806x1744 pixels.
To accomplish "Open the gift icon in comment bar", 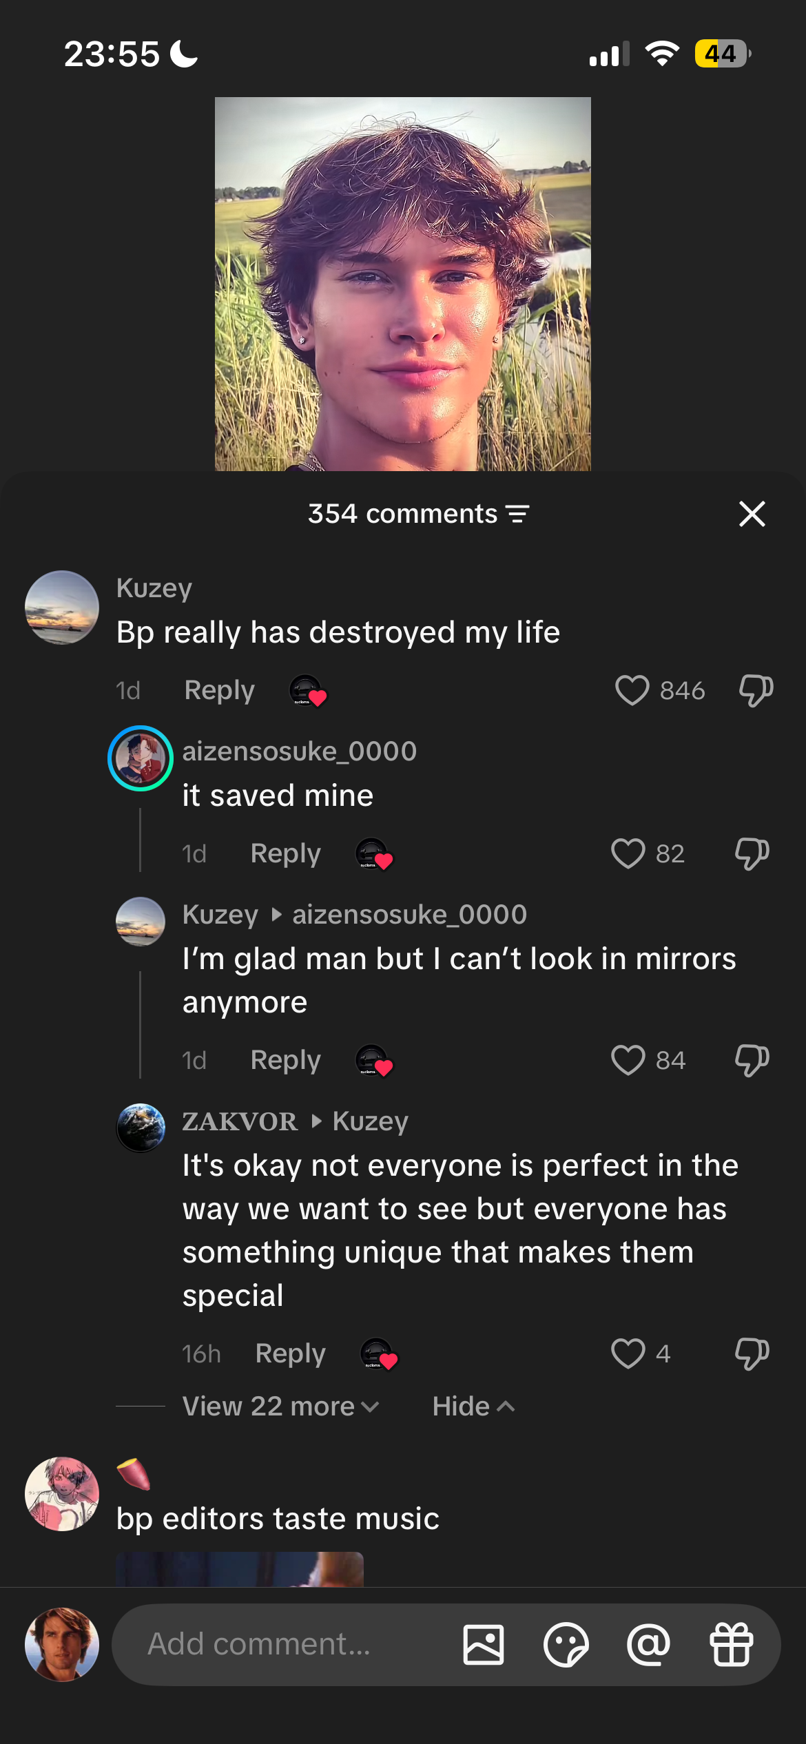I will [731, 1644].
